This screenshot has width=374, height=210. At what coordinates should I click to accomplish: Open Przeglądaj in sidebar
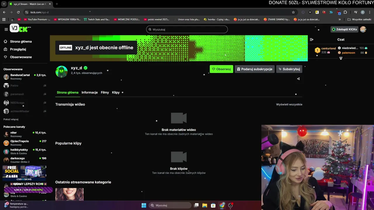18,49
